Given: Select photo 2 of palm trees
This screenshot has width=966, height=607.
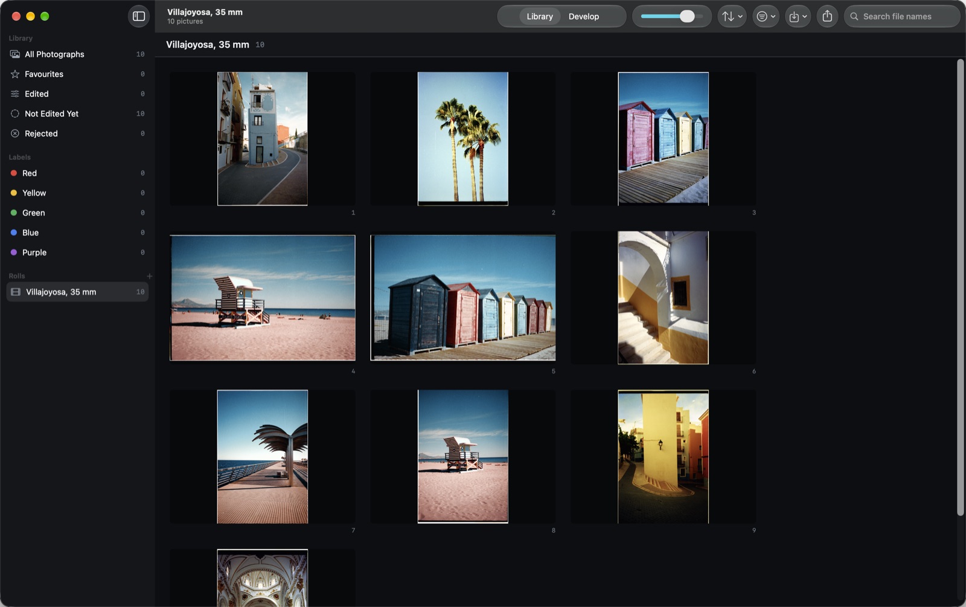Looking at the screenshot, I should [463, 139].
